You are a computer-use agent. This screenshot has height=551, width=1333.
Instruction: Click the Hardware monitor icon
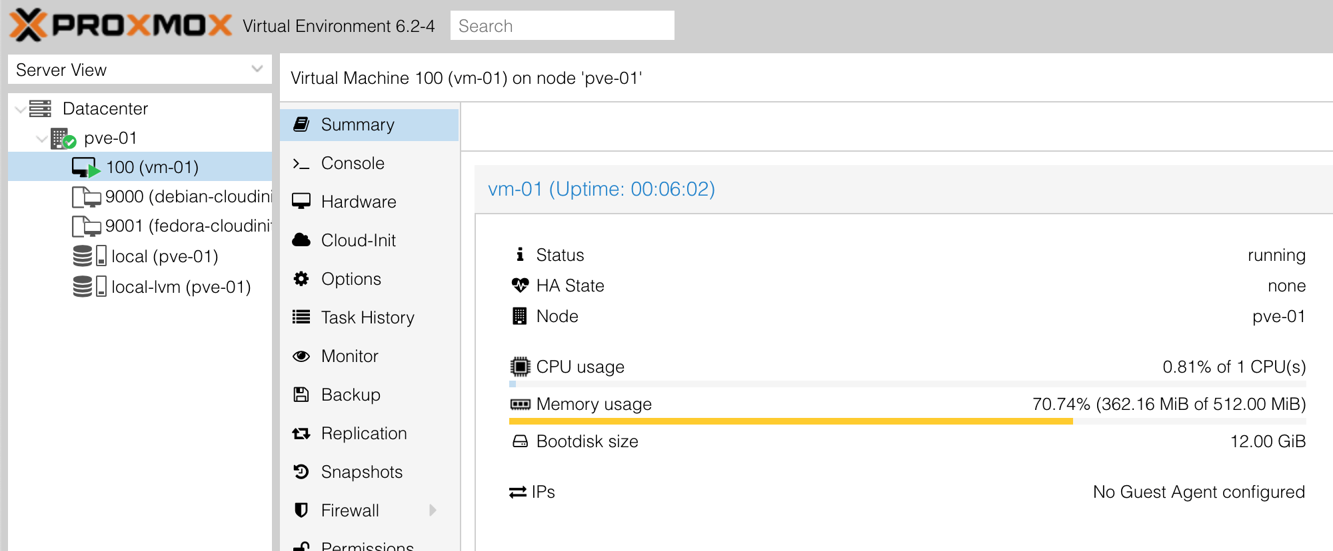(x=301, y=202)
